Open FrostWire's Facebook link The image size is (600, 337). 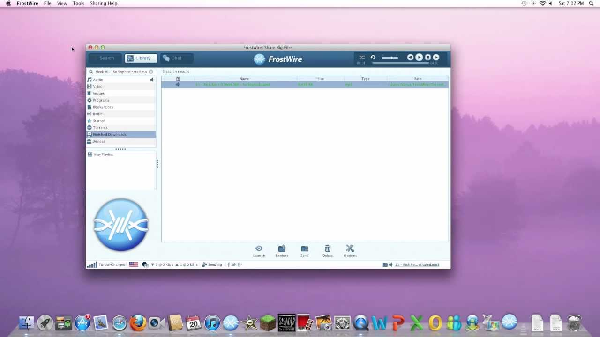[229, 264]
